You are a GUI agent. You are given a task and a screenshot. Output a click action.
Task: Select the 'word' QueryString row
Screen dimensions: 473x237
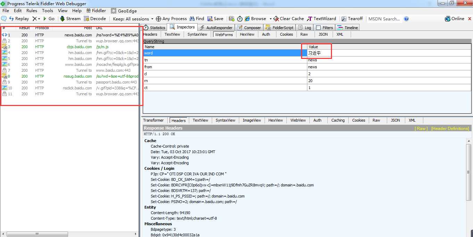click(x=307, y=53)
